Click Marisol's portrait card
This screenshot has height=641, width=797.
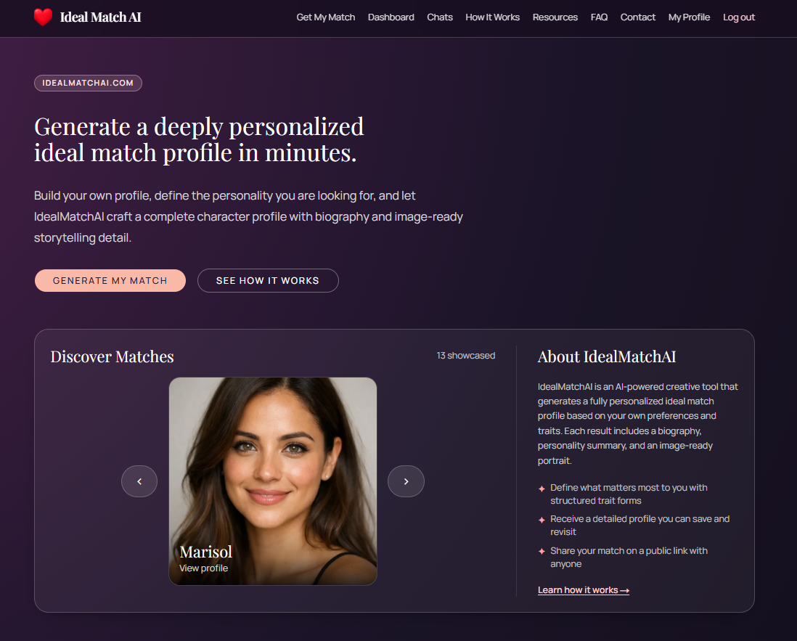point(273,481)
